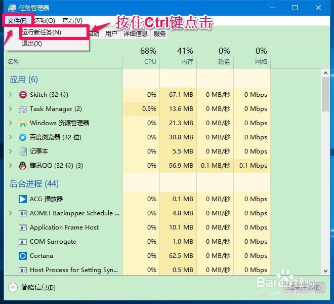The width and height of the screenshot is (334, 304).
Task: Expand the Windows 资源管理器 group
Action: (11, 123)
